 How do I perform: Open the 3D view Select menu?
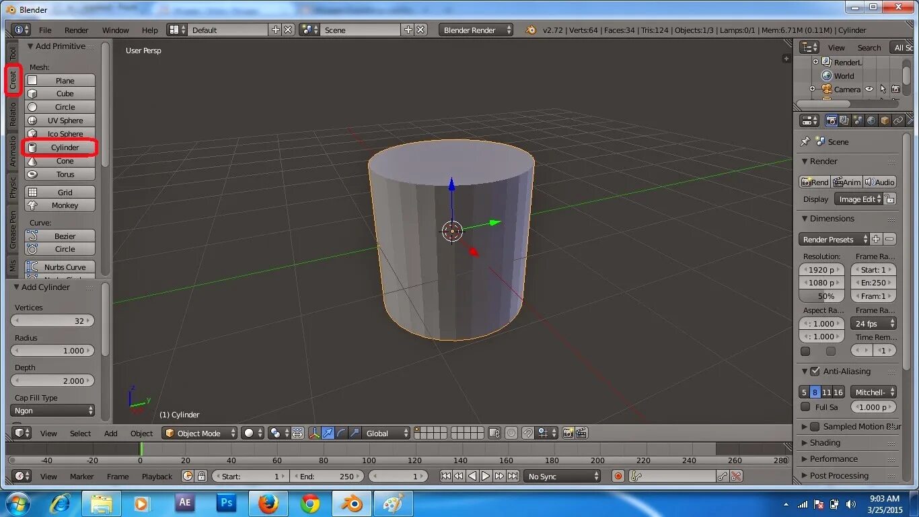(x=80, y=433)
